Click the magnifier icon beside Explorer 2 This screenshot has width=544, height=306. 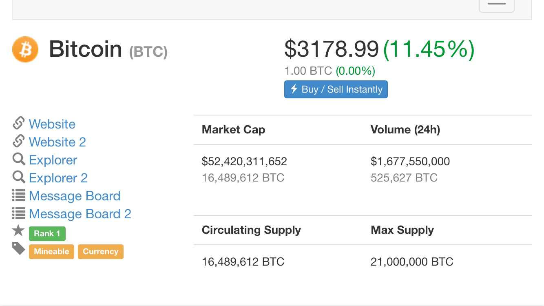19,177
